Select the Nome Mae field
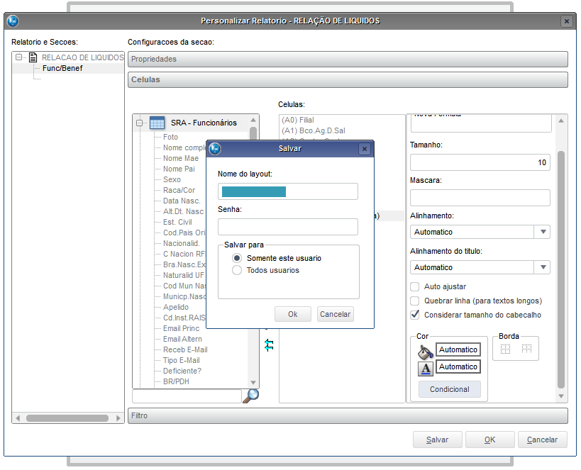The width and height of the screenshot is (581, 470). click(x=181, y=158)
